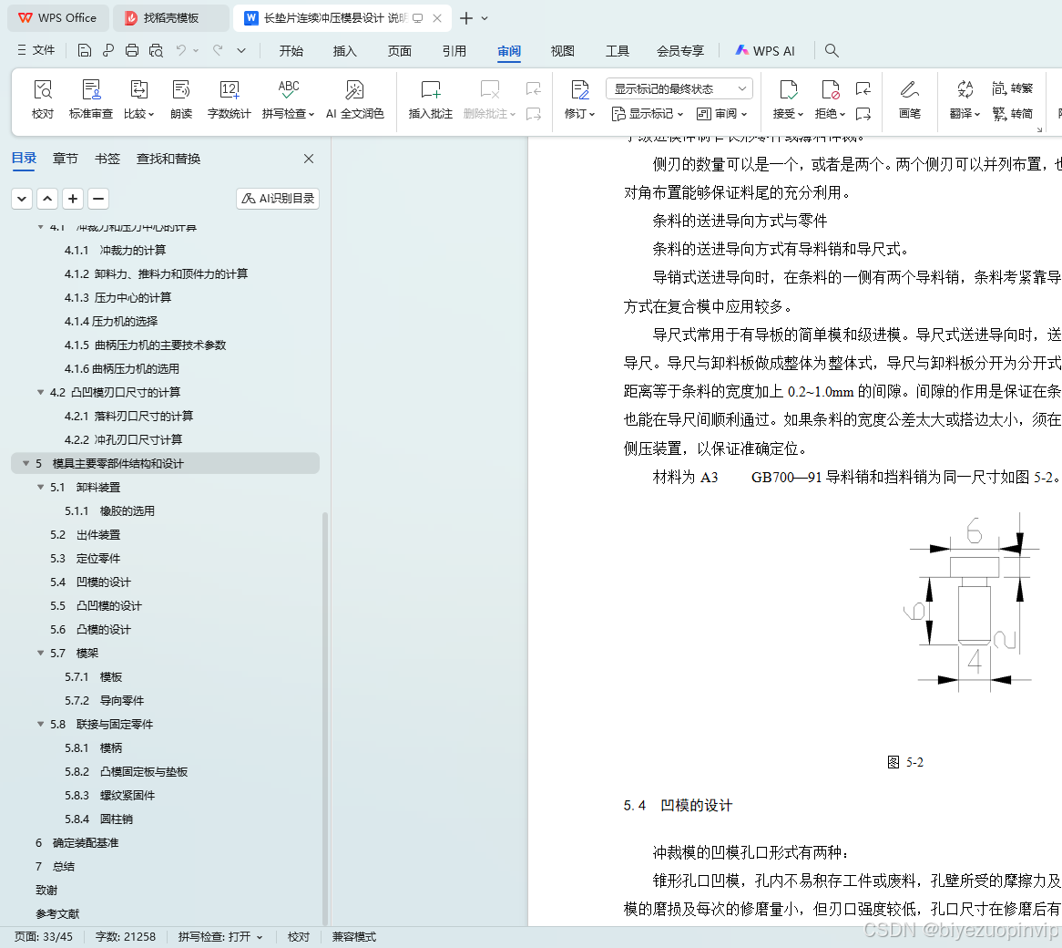This screenshot has height=948, width=1062.
Task: Click the 比较 compare documents icon
Action: point(138,99)
